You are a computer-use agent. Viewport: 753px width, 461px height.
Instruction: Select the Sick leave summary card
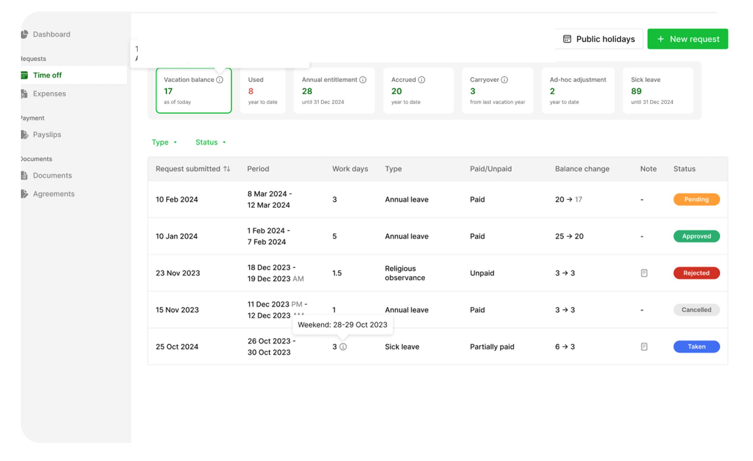(x=658, y=91)
